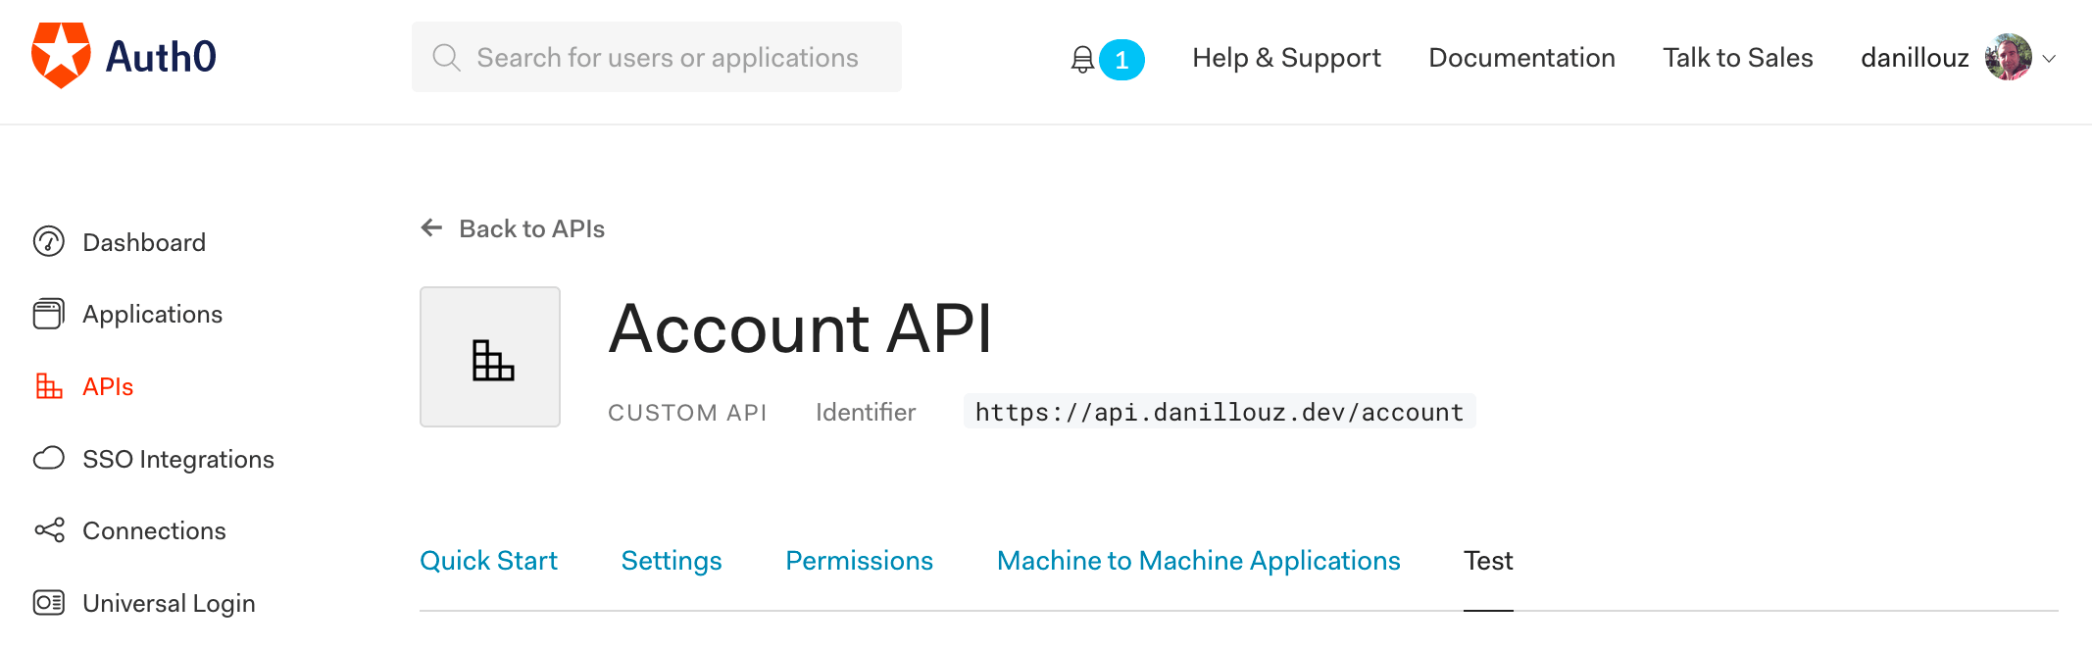This screenshot has height=651, width=2092.
Task: Click the Connections share icon
Action: coord(49,530)
